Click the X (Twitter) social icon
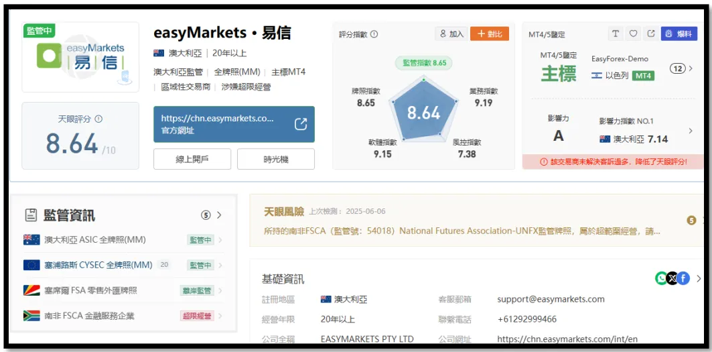Image resolution: width=712 pixels, height=352 pixels. [672, 278]
